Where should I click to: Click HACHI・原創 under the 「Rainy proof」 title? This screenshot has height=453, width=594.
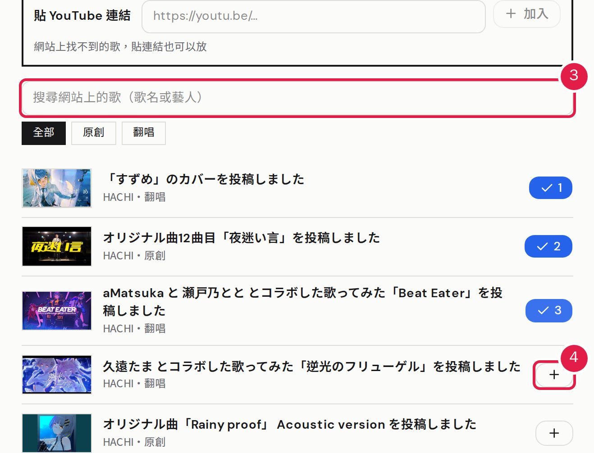pyautogui.click(x=134, y=442)
